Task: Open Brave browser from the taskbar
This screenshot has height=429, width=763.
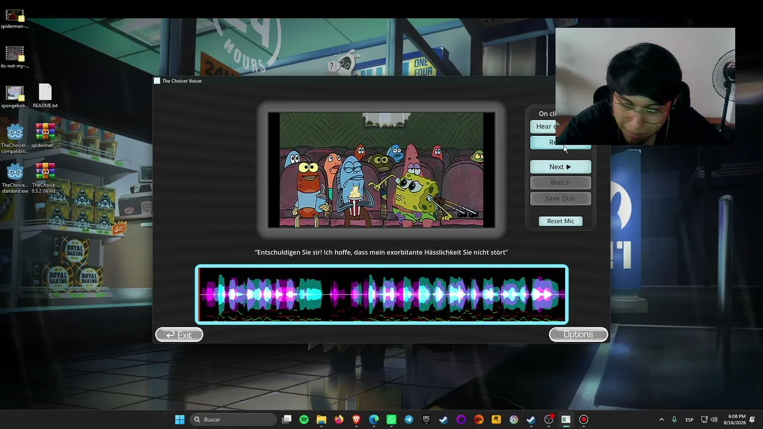Action: pyautogui.click(x=356, y=419)
